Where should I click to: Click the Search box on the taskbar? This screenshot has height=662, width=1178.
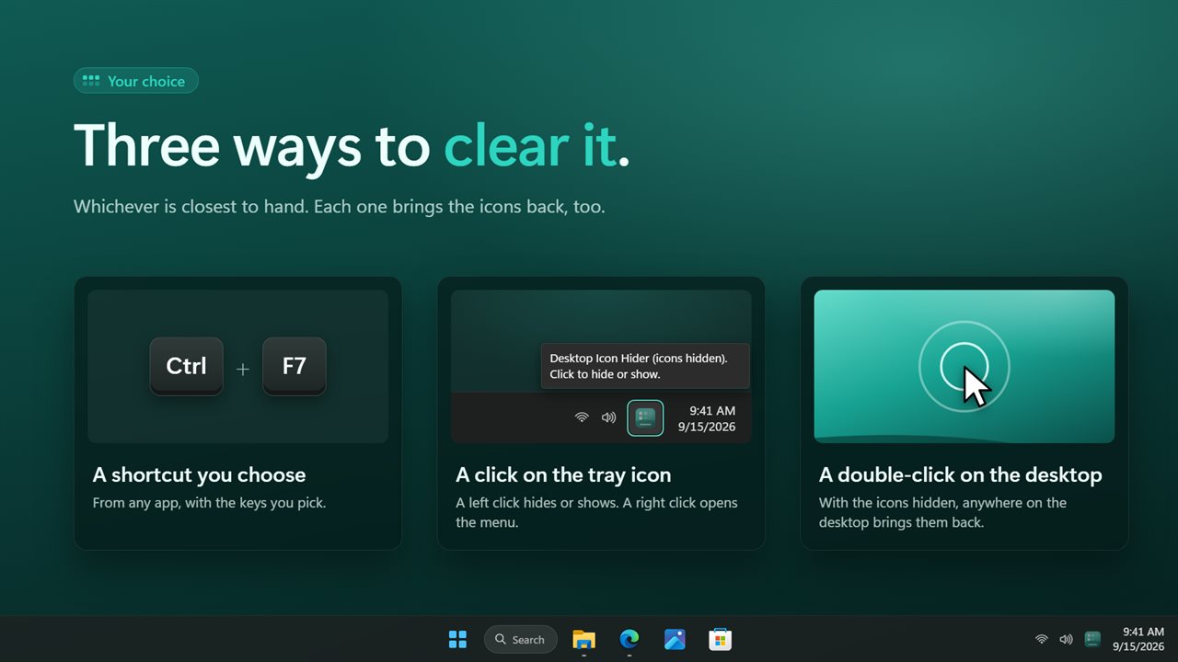[x=520, y=639]
